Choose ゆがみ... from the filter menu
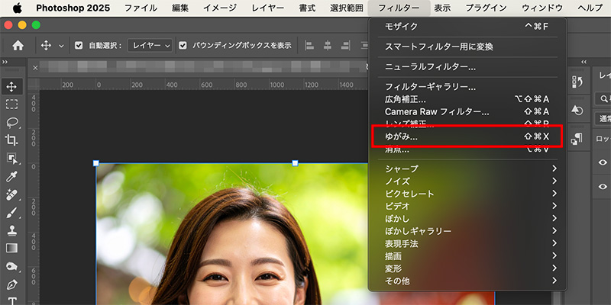The height and width of the screenshot is (305, 611). 467,136
